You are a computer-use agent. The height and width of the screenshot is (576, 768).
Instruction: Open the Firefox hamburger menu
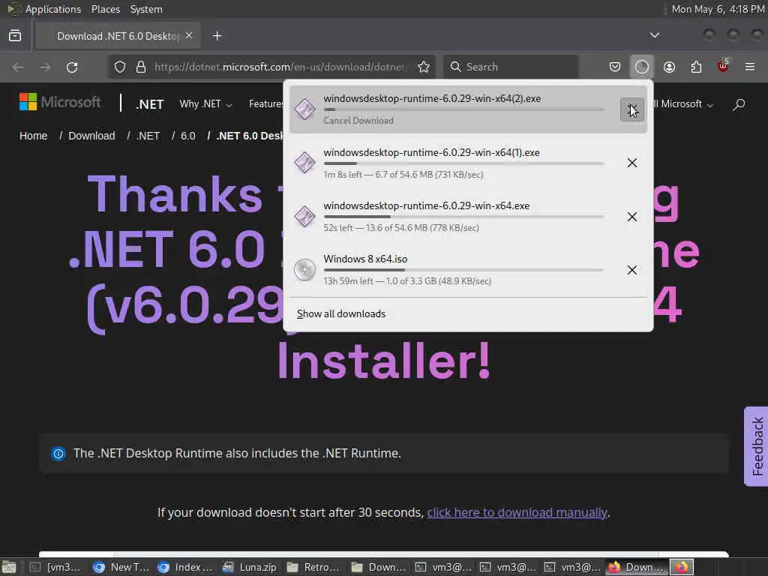(x=750, y=67)
